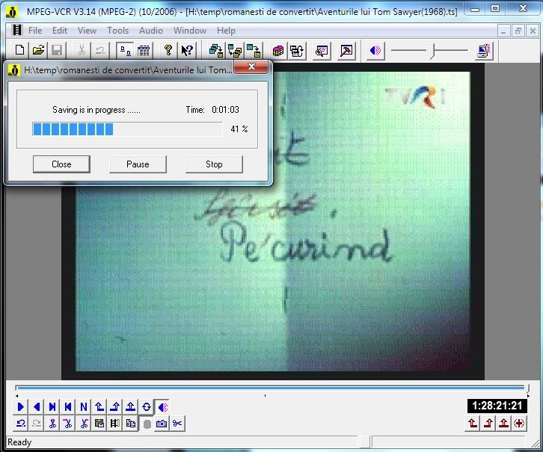543x452 pixels.
Task: Toggle the audio speaker button near playback controls
Action: point(162,407)
